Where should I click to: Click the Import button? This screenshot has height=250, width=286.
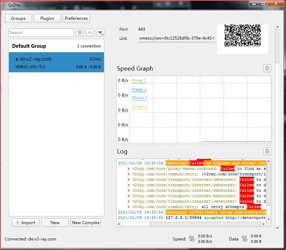(x=26, y=223)
